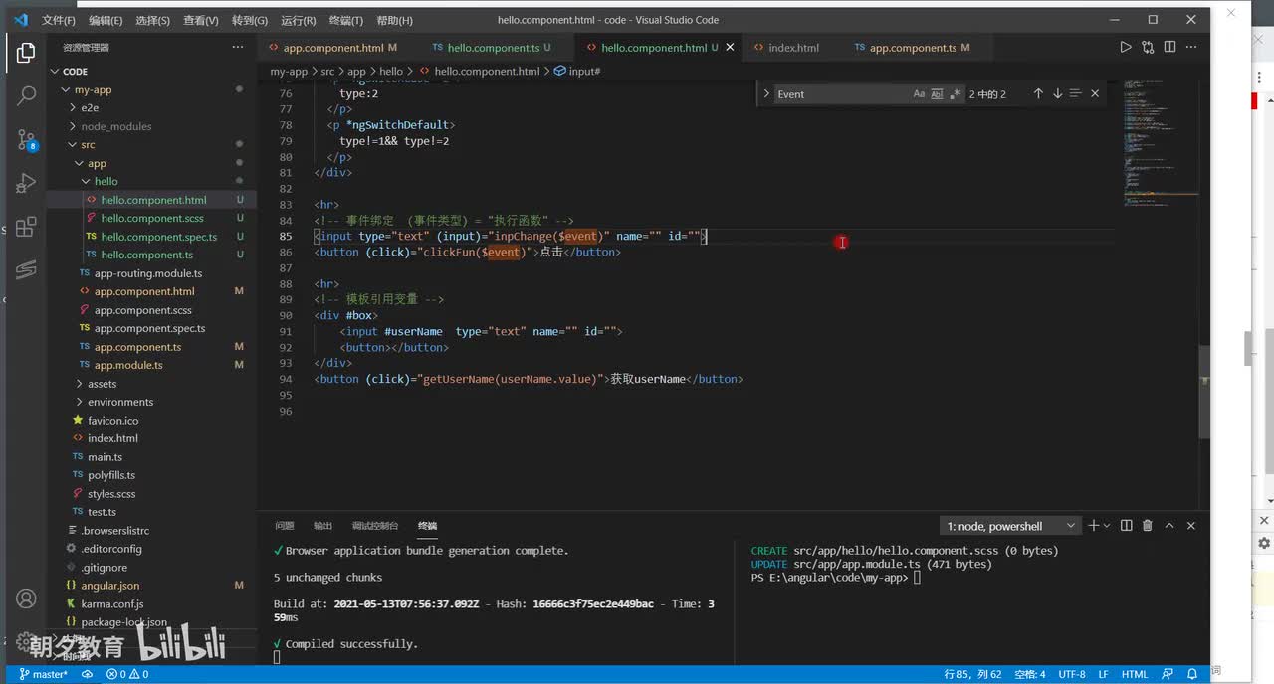Image resolution: width=1274 pixels, height=684 pixels.
Task: Open the Run and Debug view
Action: point(26,184)
